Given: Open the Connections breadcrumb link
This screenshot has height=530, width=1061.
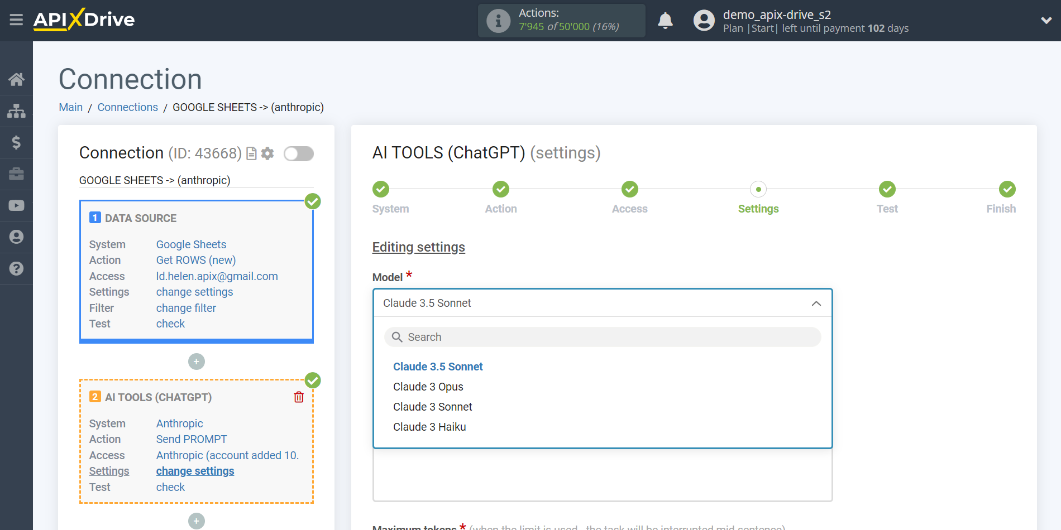Looking at the screenshot, I should [x=128, y=107].
